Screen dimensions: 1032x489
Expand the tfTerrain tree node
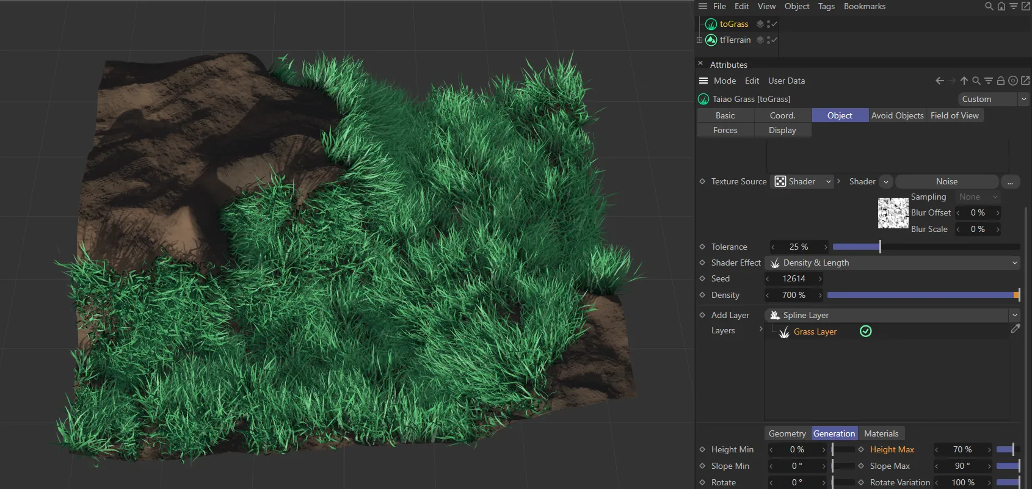point(700,40)
